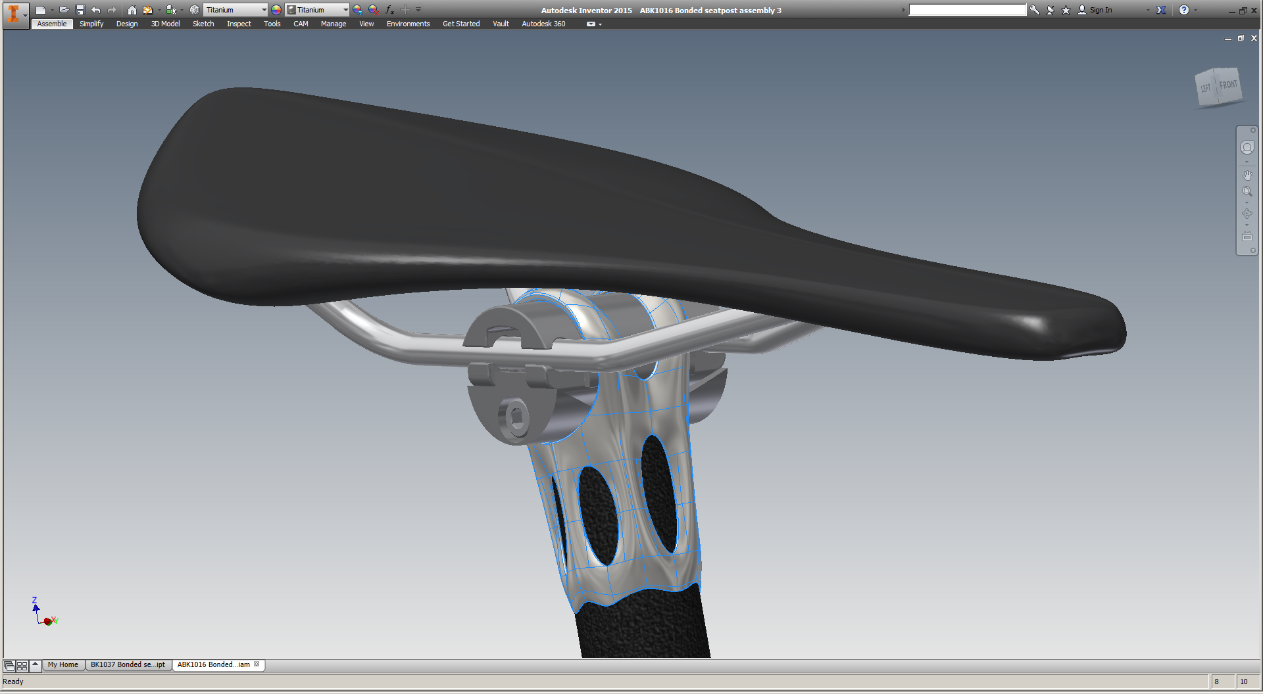This screenshot has height=694, width=1263.
Task: Open the Subscription Center satellite icon
Action: tap(1051, 10)
